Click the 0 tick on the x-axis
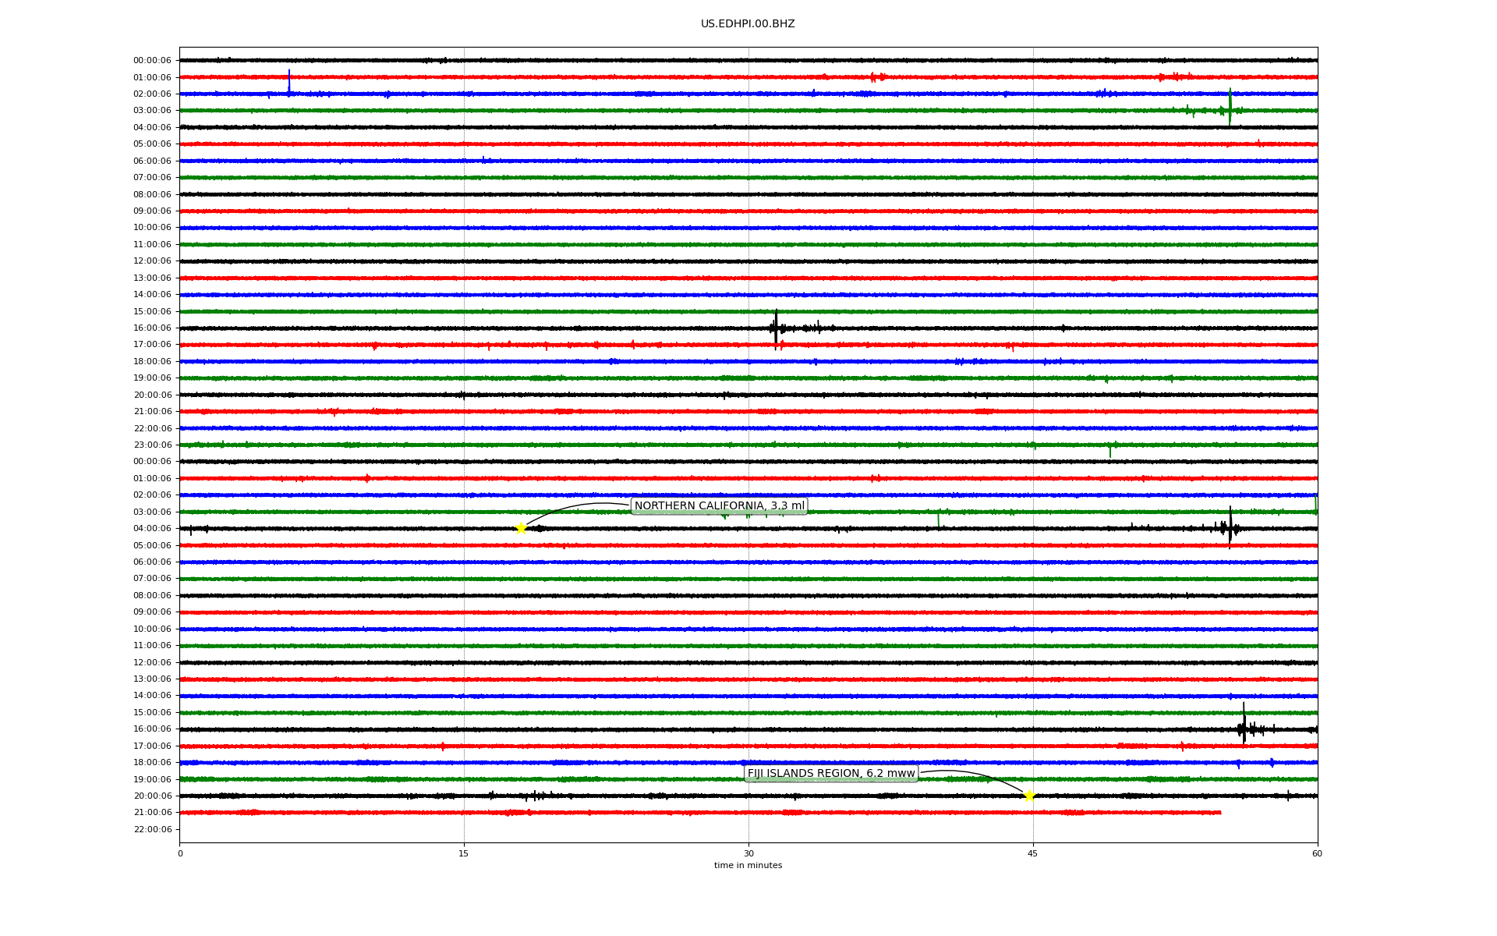Screen dimensions: 1497x936 (x=180, y=853)
